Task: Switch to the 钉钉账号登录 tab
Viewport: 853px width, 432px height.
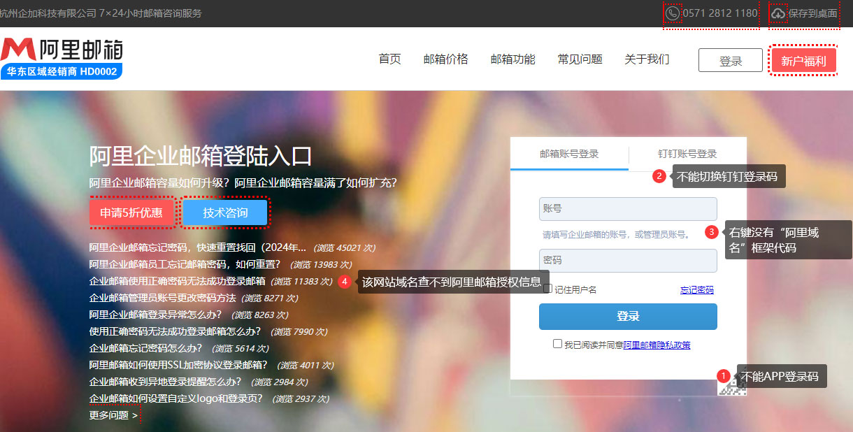Action: [687, 154]
